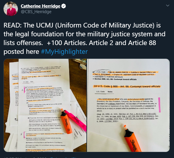Screen dimensions: 174x158
Task: Open the #MyHighlighter hashtag
Action: [64, 51]
